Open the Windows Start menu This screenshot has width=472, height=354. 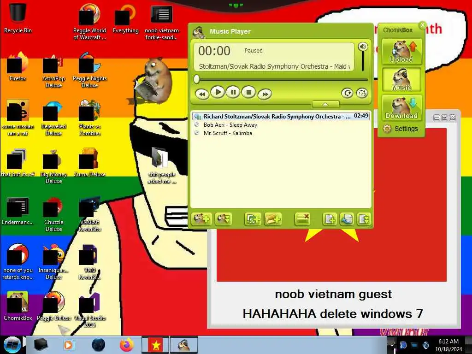tap(12, 345)
